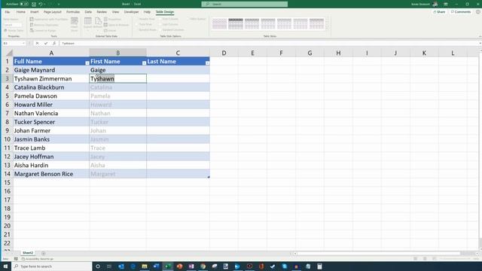Click the Undo icon

[x=41, y=5]
